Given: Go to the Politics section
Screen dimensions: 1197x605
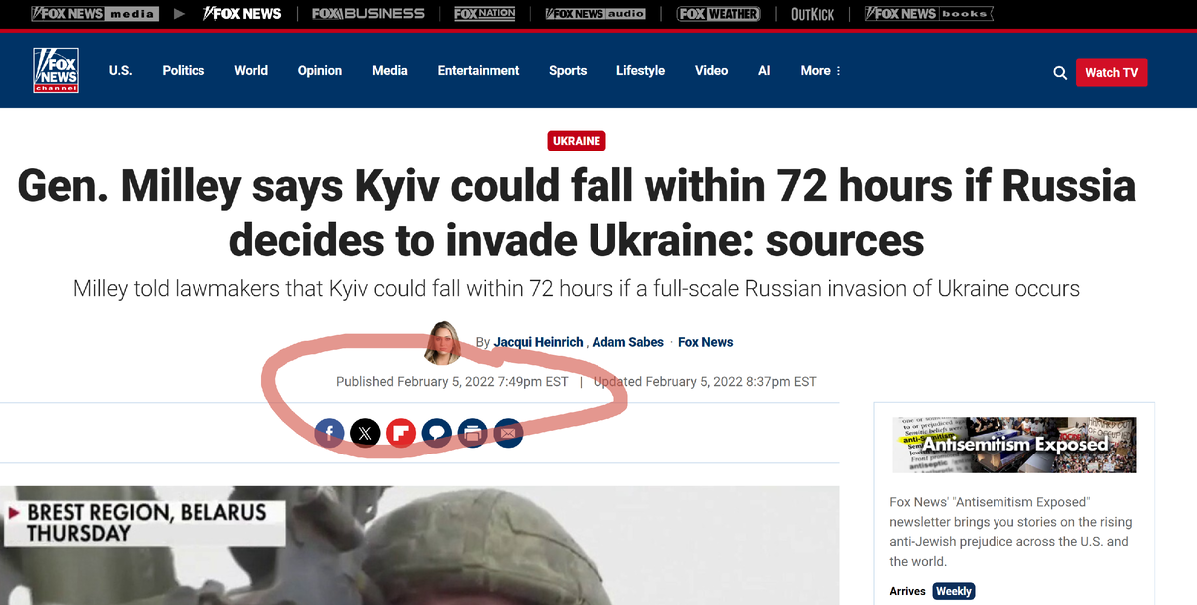Looking at the screenshot, I should point(184,71).
